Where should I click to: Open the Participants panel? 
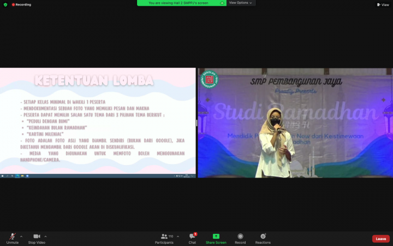pos(164,239)
